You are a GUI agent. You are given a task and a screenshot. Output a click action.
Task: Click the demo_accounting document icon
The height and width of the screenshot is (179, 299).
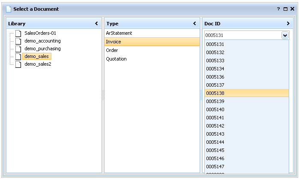(x=18, y=41)
